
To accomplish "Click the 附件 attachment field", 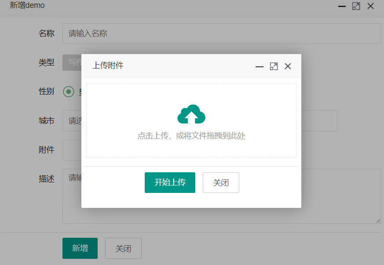I will 72,150.
